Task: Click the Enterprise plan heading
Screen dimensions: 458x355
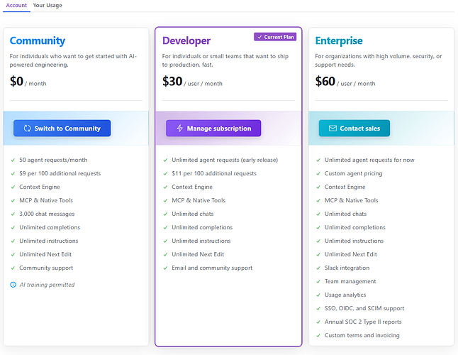Action: (x=339, y=40)
